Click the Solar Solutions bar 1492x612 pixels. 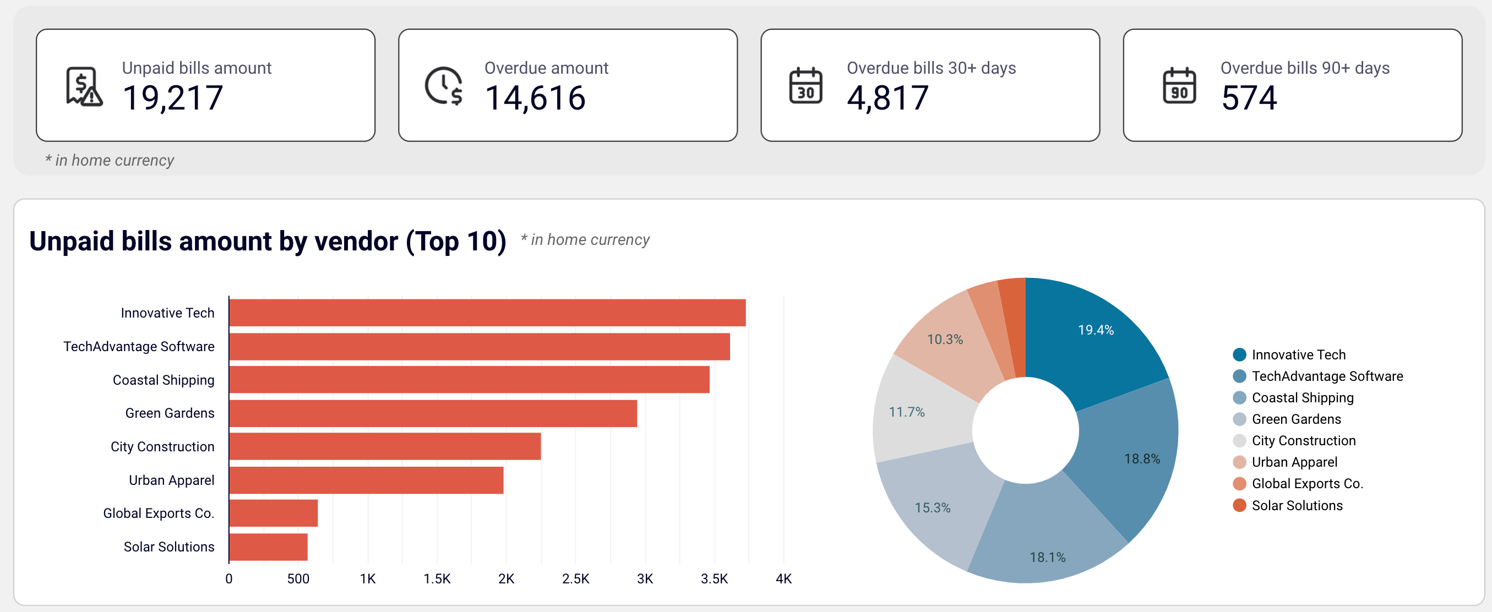(268, 547)
